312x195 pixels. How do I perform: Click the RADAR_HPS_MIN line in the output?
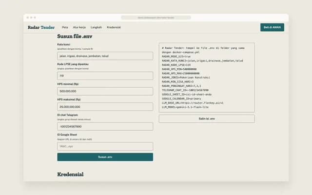click(x=179, y=69)
